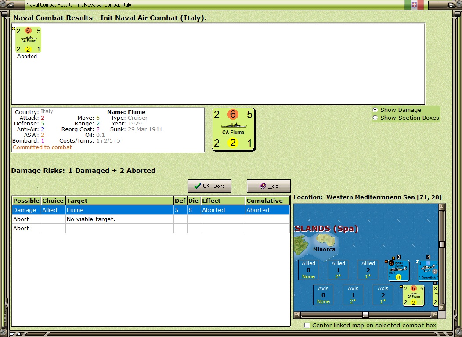Screen dimensions: 462x337
Task: Enable Center linked map on selected combat hex
Action: point(307,325)
